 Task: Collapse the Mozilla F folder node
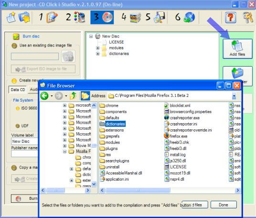[64, 151]
